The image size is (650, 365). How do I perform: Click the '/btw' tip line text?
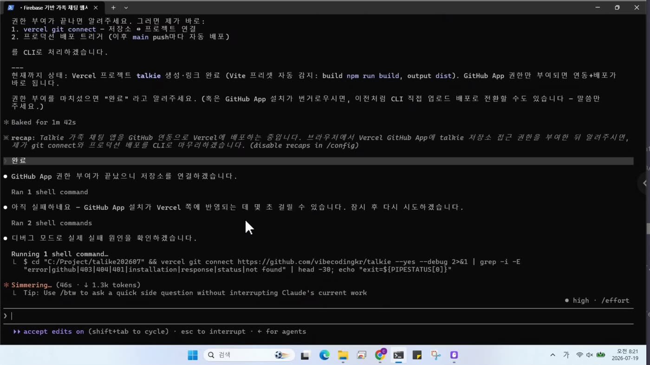[x=195, y=293]
